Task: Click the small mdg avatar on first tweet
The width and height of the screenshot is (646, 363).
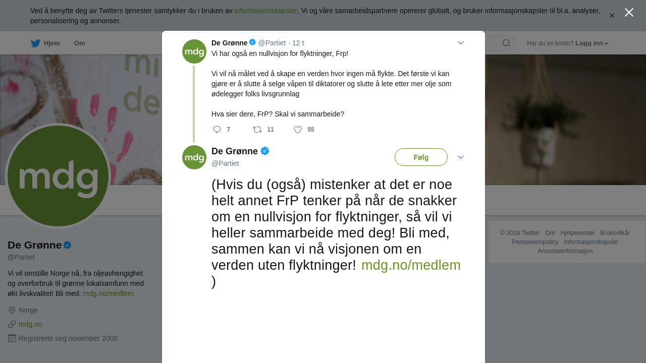Action: (194, 51)
